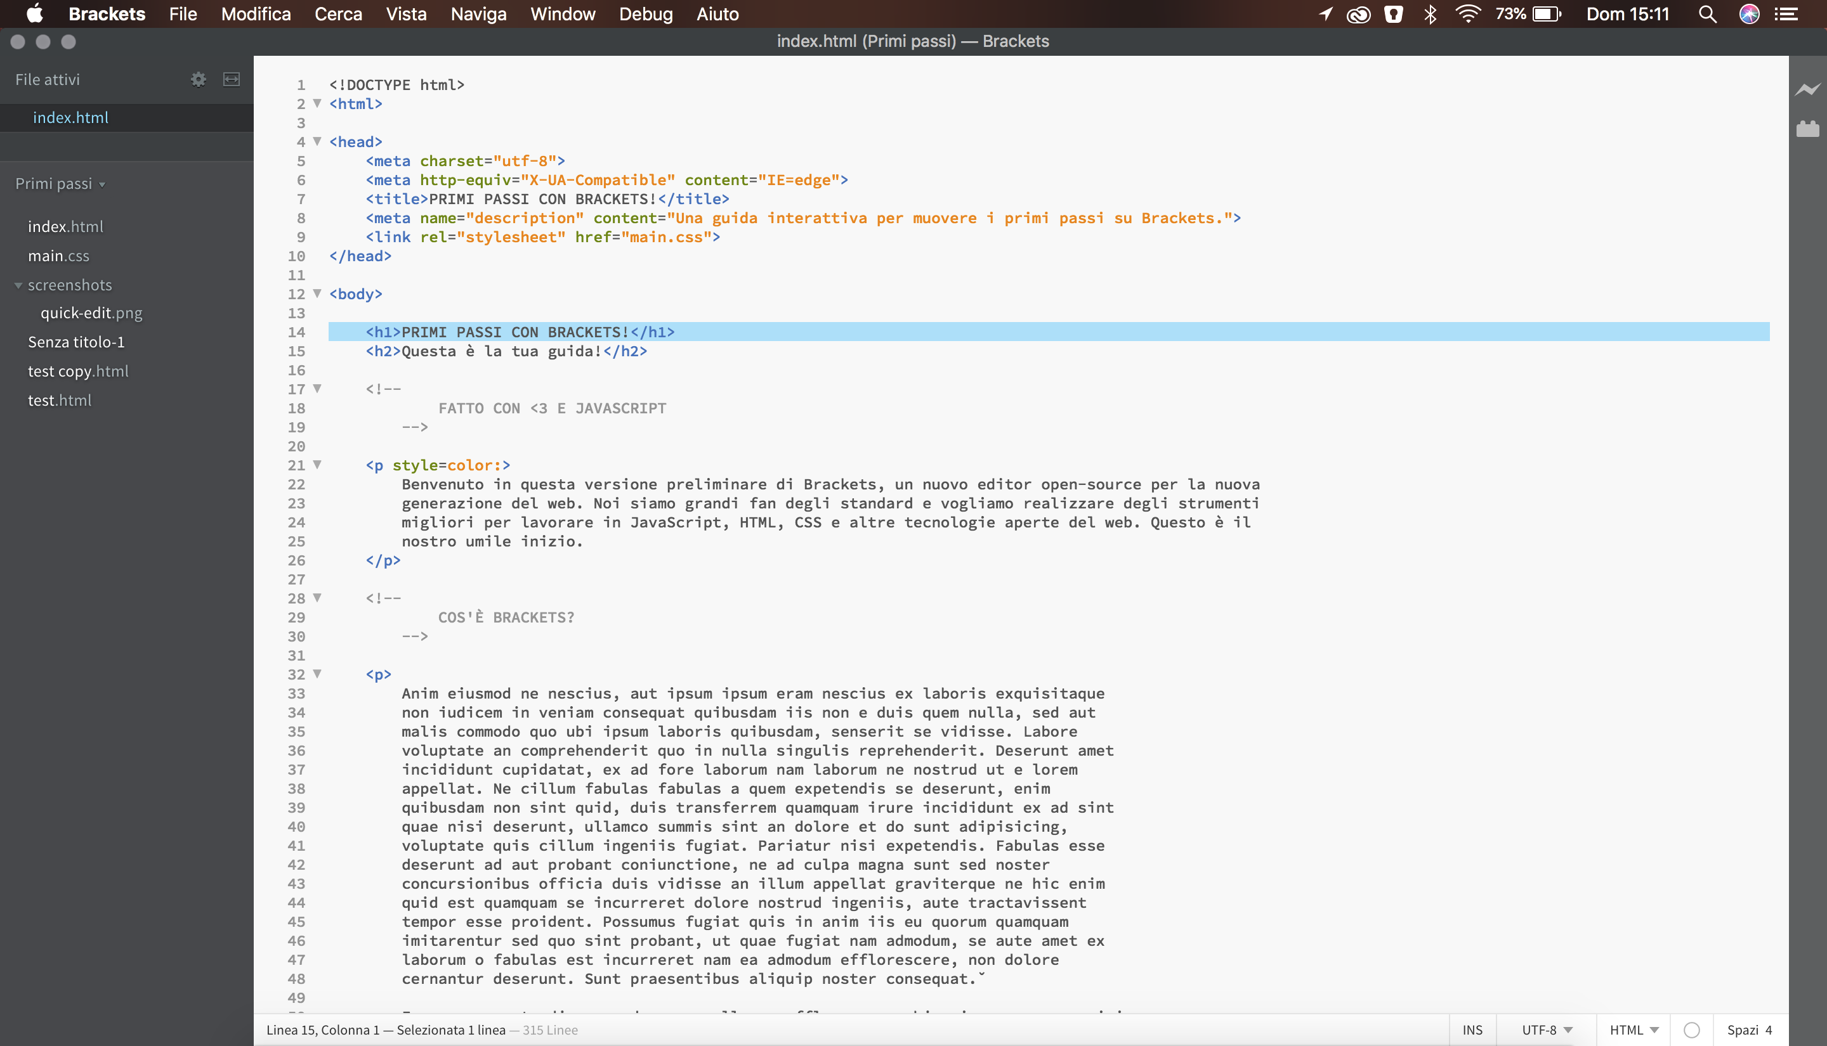The width and height of the screenshot is (1827, 1046).
Task: Toggle the INS insert/overwrite mode indicator
Action: click(x=1471, y=1030)
